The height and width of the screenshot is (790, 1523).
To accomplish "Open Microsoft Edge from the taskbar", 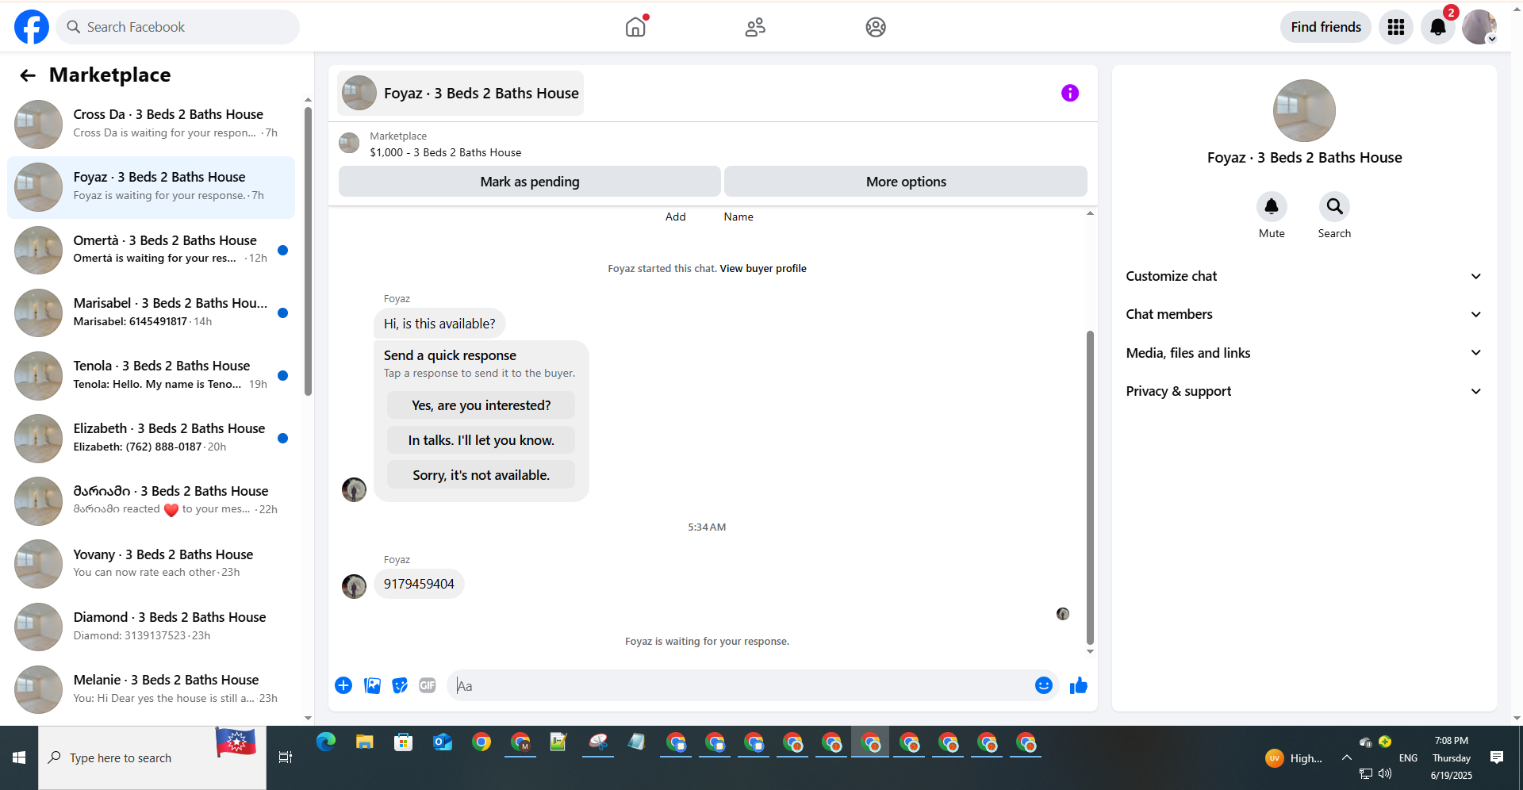I will (x=326, y=742).
